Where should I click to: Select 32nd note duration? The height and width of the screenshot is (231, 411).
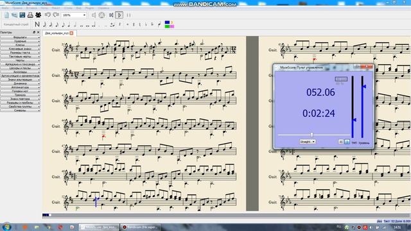[x=51, y=24]
